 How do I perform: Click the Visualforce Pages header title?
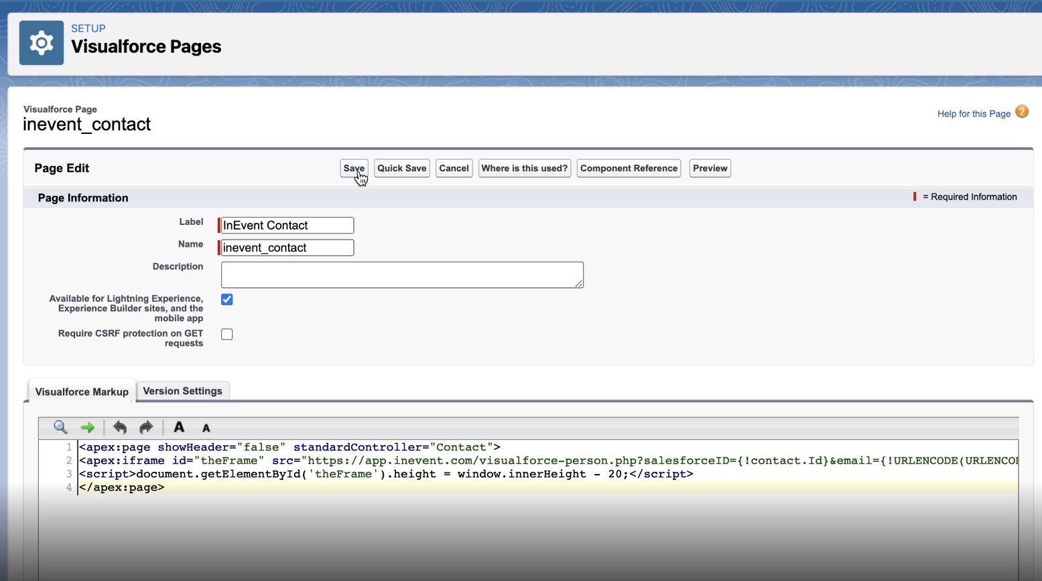[146, 47]
